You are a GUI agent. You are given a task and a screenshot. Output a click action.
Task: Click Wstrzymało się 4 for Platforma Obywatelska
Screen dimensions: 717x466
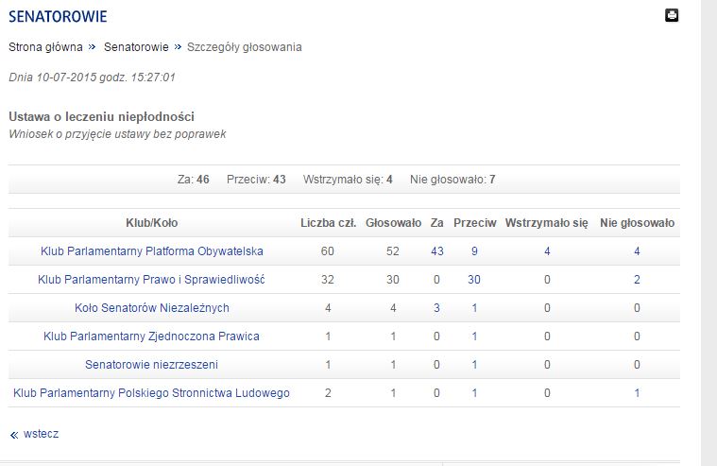(547, 251)
